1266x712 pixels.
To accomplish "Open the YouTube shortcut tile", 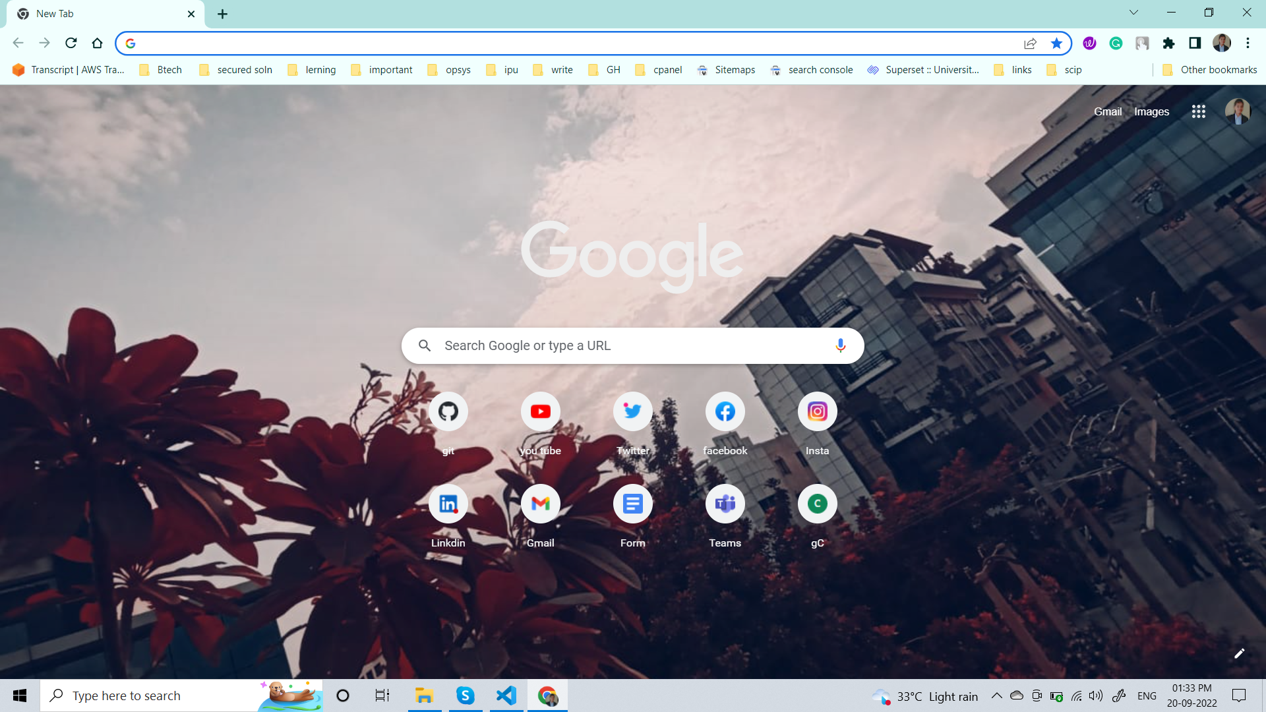I will pyautogui.click(x=541, y=412).
